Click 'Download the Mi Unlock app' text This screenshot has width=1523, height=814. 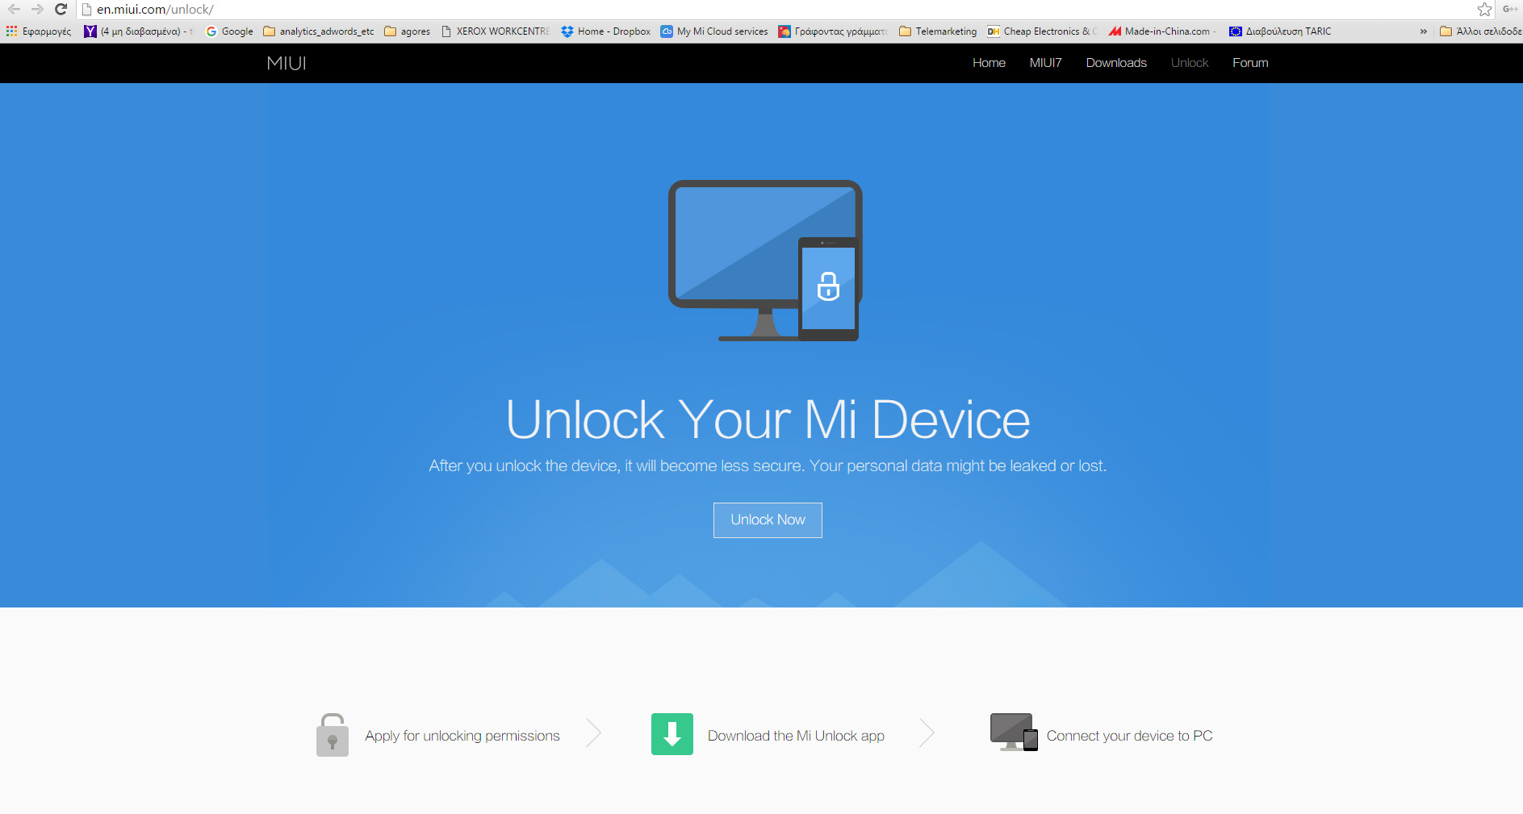(796, 736)
